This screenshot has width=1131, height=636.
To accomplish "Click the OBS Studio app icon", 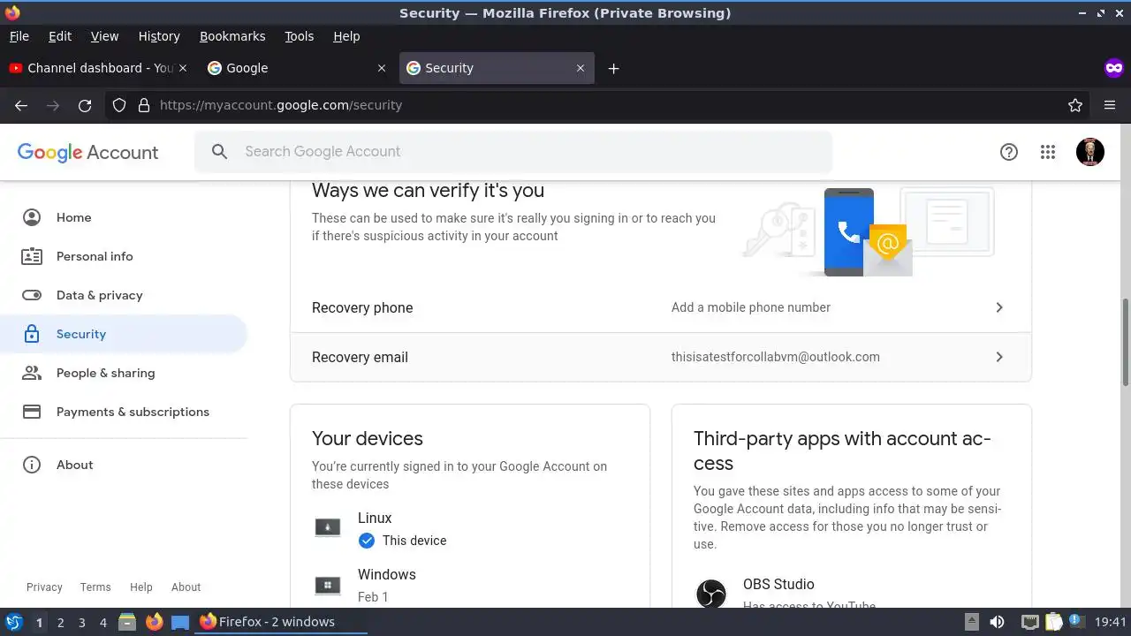I will 711,594.
